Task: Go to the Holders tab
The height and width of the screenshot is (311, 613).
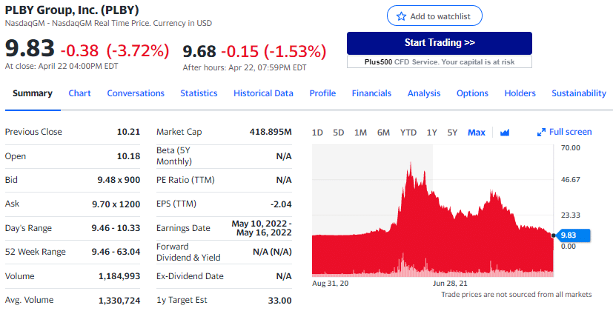Action: coord(520,93)
